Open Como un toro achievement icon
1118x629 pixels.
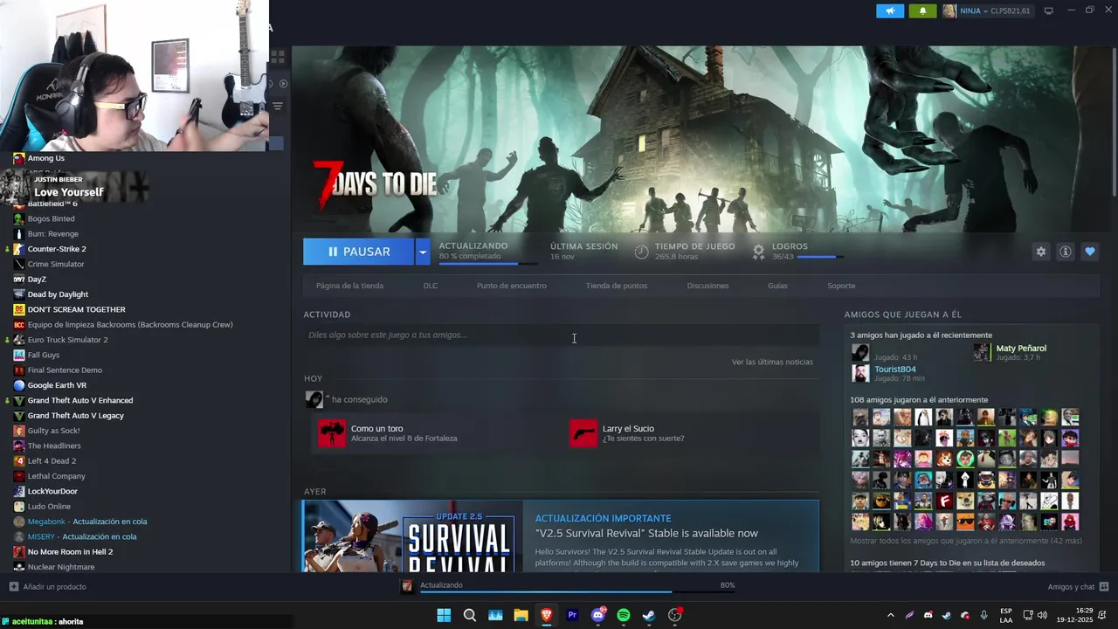[x=332, y=433]
